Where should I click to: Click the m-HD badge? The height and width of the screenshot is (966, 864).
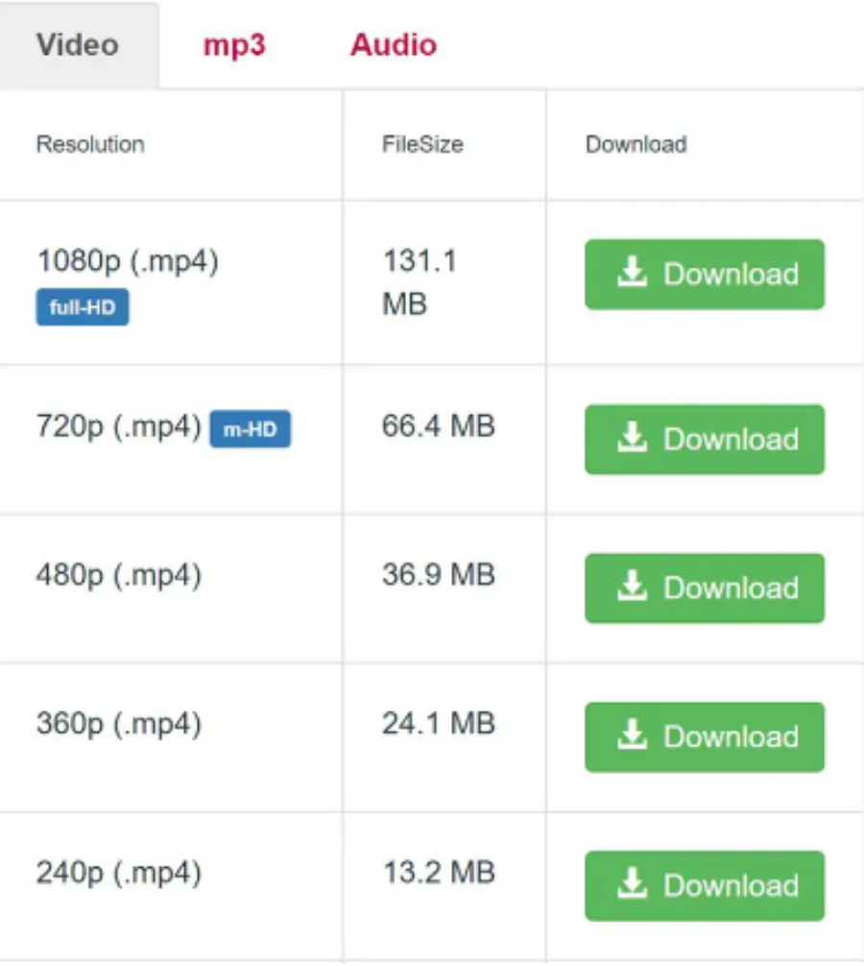tap(250, 430)
